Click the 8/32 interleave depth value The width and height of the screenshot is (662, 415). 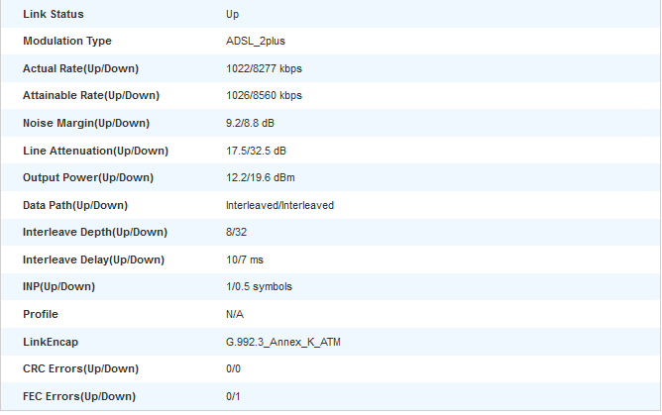click(x=236, y=232)
